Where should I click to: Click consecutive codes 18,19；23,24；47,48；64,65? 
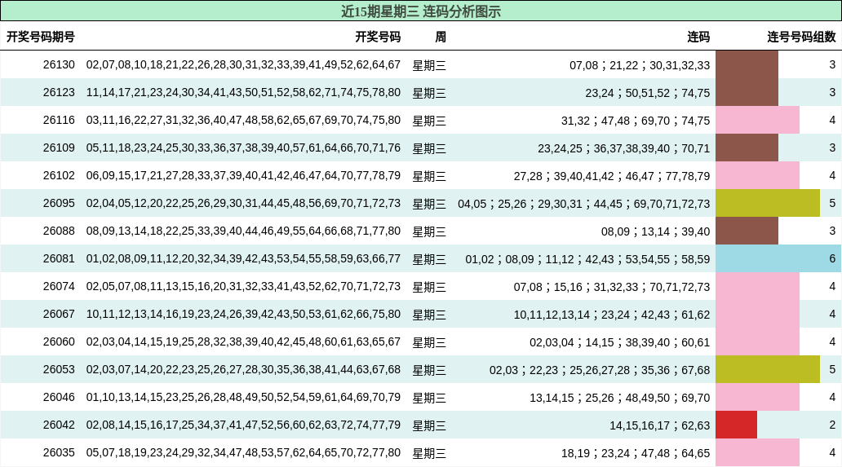pyautogui.click(x=636, y=453)
